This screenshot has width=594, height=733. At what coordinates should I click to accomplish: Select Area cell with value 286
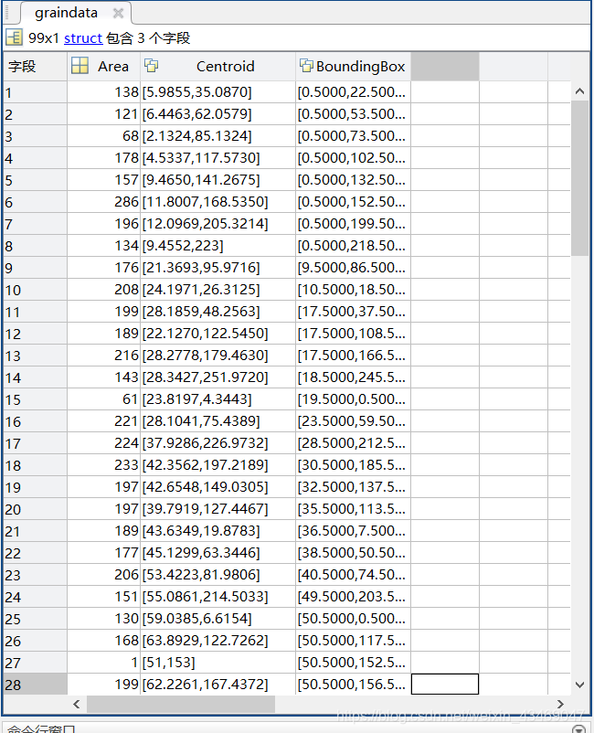click(103, 201)
